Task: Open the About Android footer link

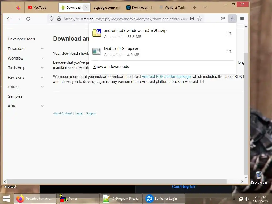Action: (62, 113)
